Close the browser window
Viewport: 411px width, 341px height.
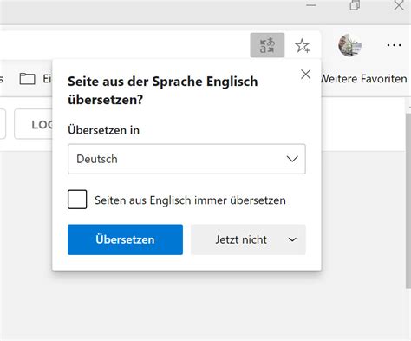[x=399, y=5]
